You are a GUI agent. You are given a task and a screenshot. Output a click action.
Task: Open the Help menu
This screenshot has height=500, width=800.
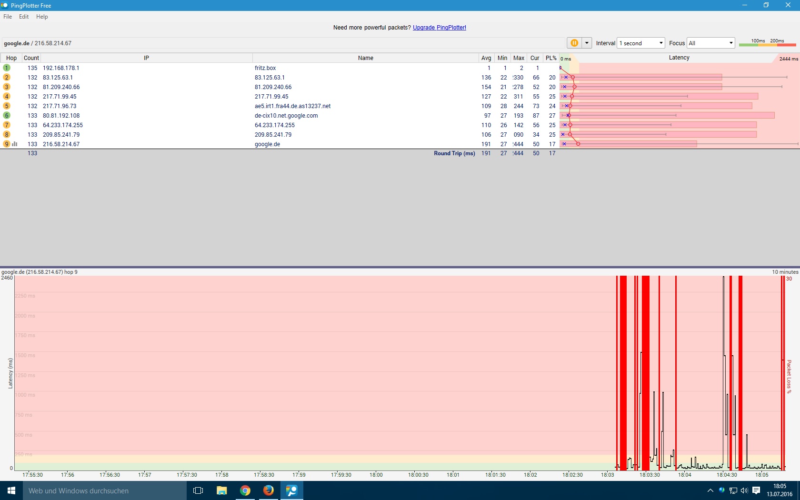[x=42, y=17]
